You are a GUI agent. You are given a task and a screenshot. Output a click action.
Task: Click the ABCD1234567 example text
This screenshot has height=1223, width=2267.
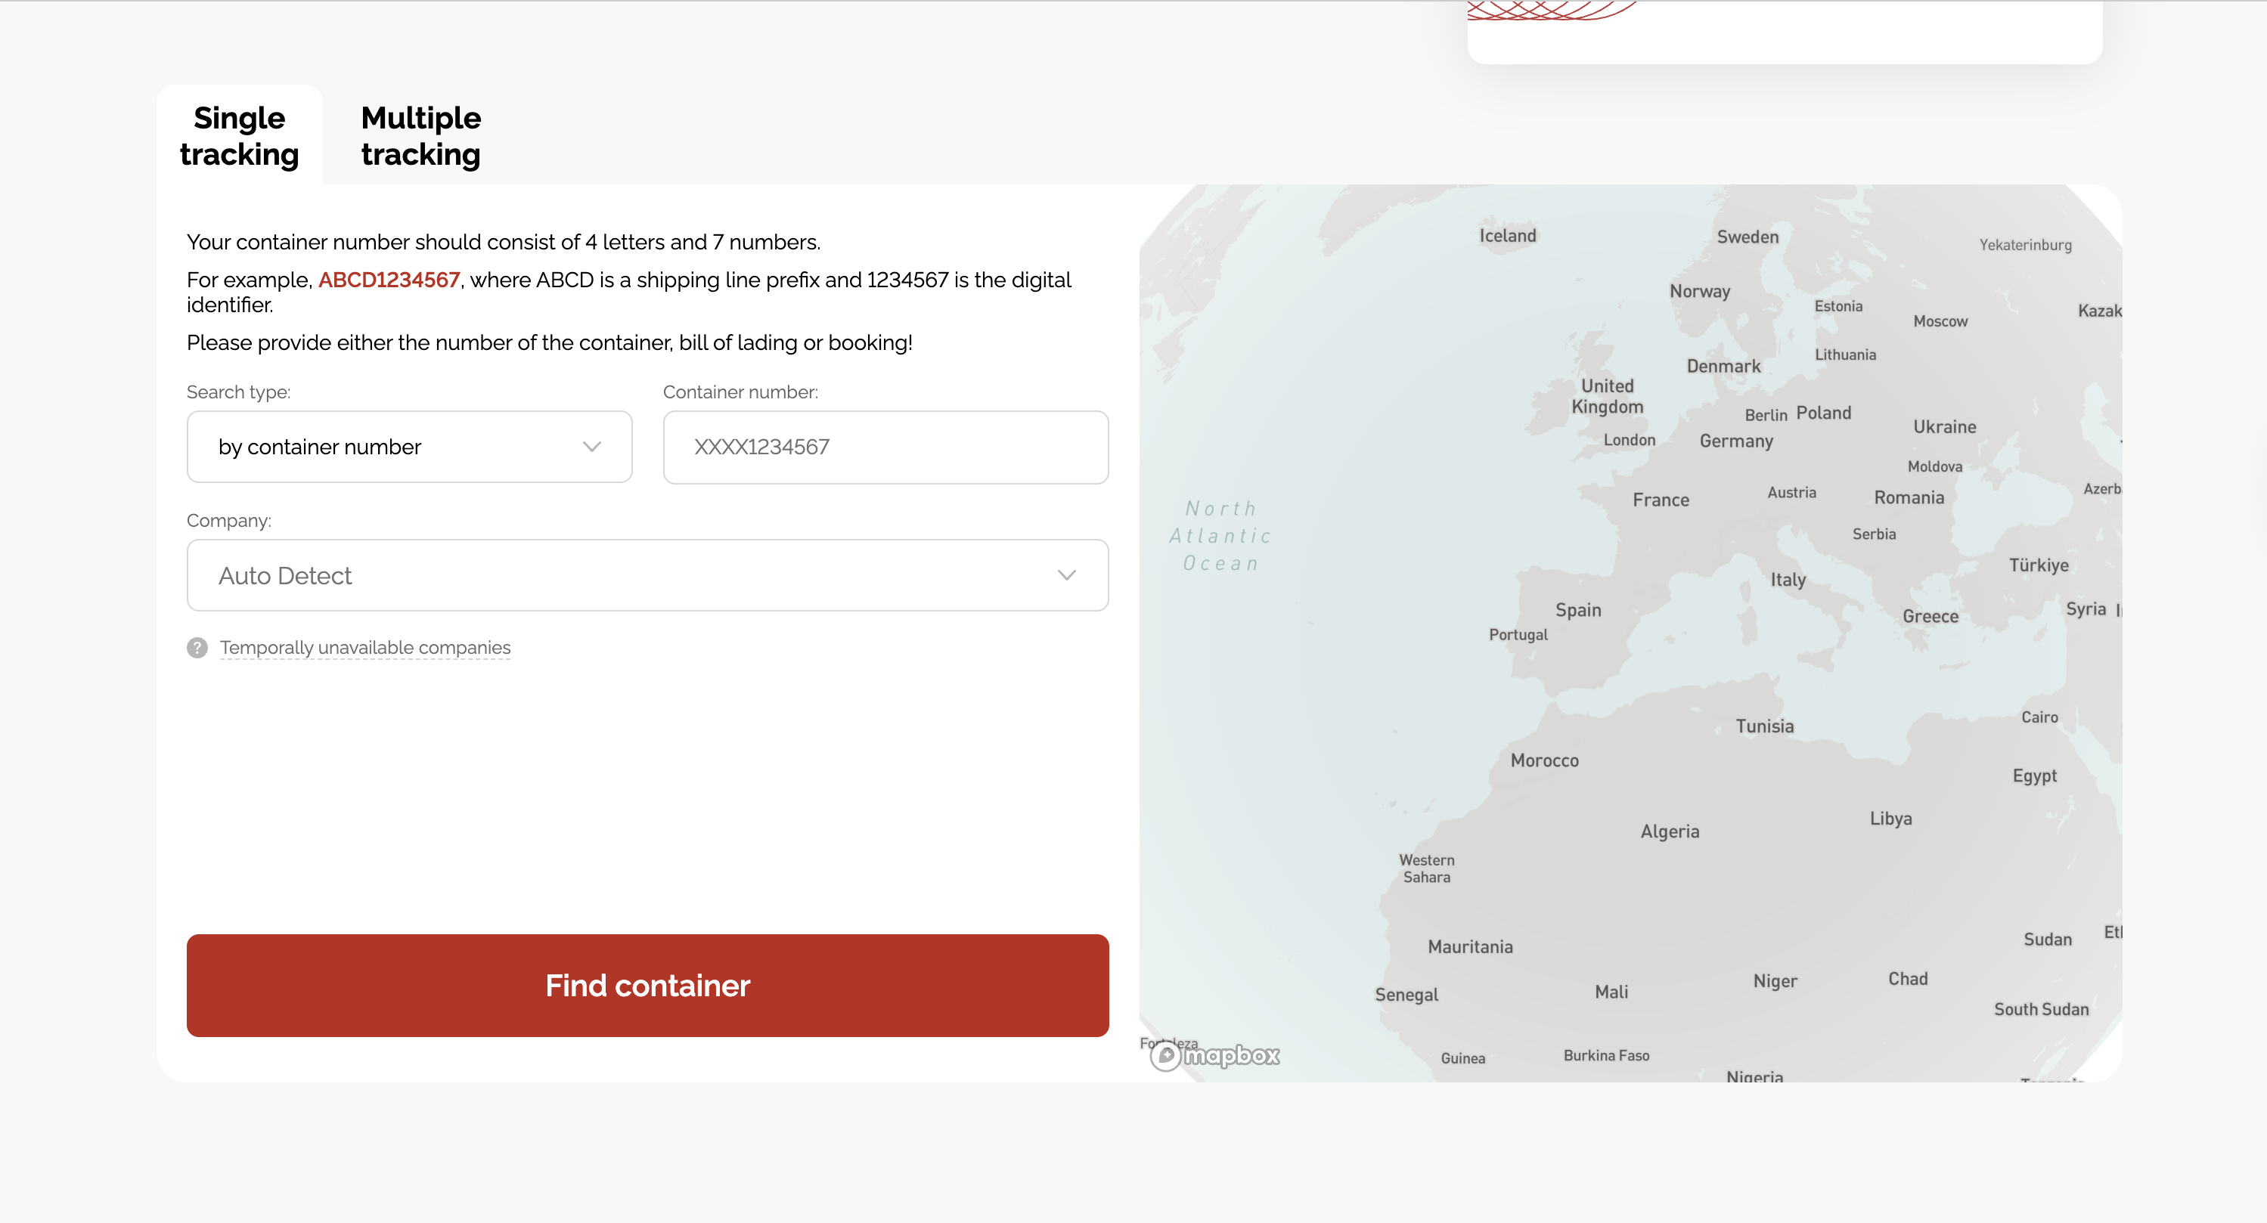click(389, 280)
